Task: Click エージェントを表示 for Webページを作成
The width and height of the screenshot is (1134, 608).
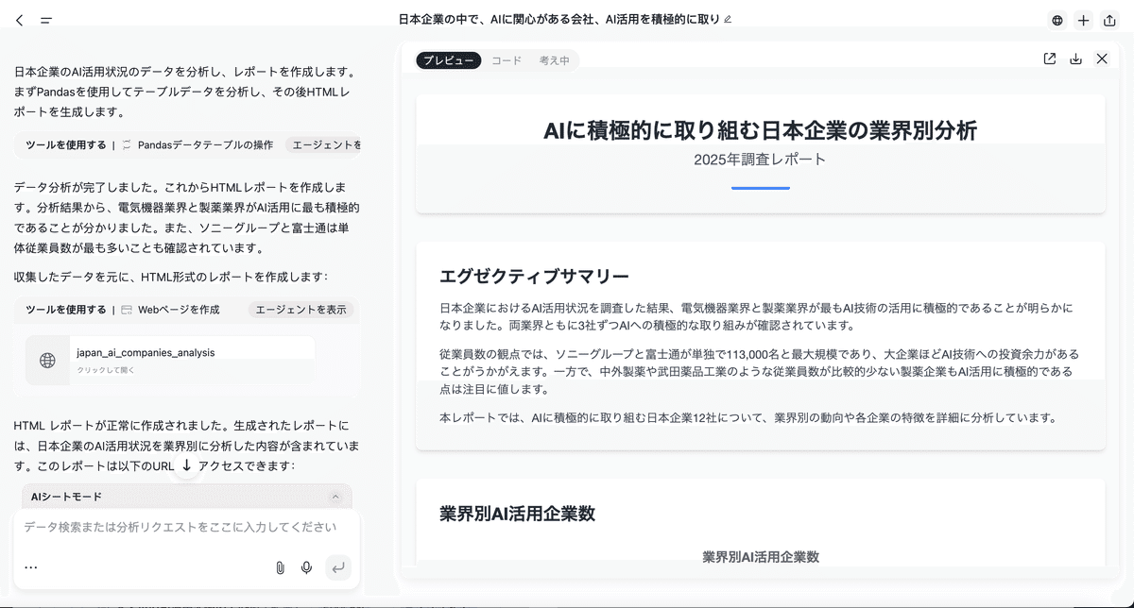Action: coord(301,310)
